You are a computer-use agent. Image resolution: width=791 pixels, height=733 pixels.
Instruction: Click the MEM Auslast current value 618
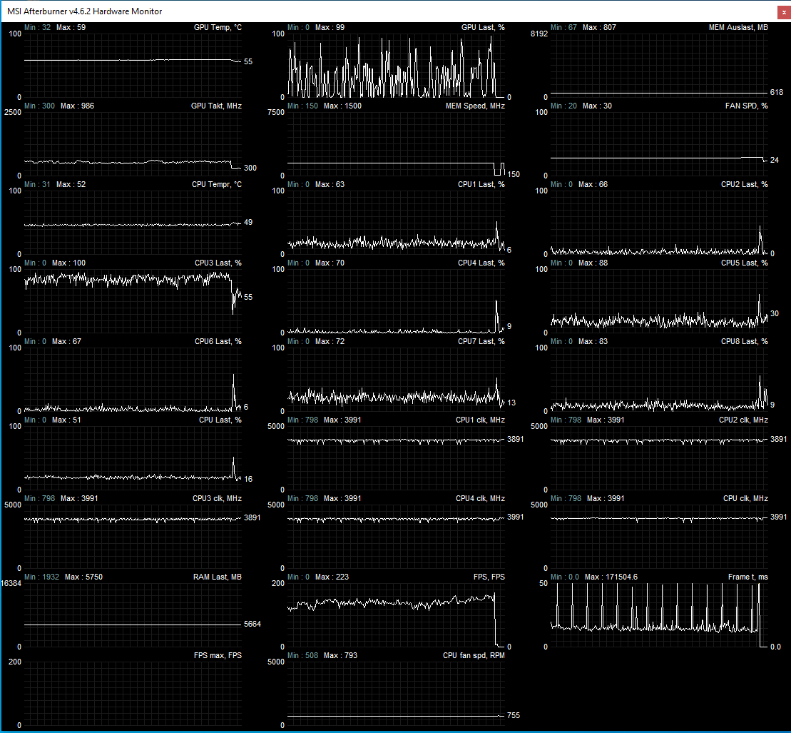776,92
